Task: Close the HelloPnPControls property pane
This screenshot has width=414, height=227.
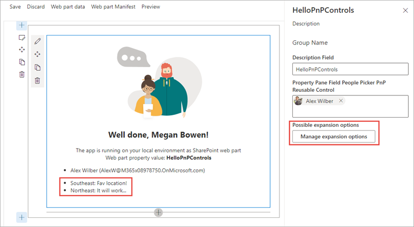Action: coord(405,10)
